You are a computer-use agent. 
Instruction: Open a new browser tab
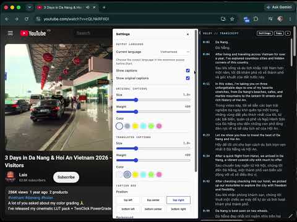[104, 7]
